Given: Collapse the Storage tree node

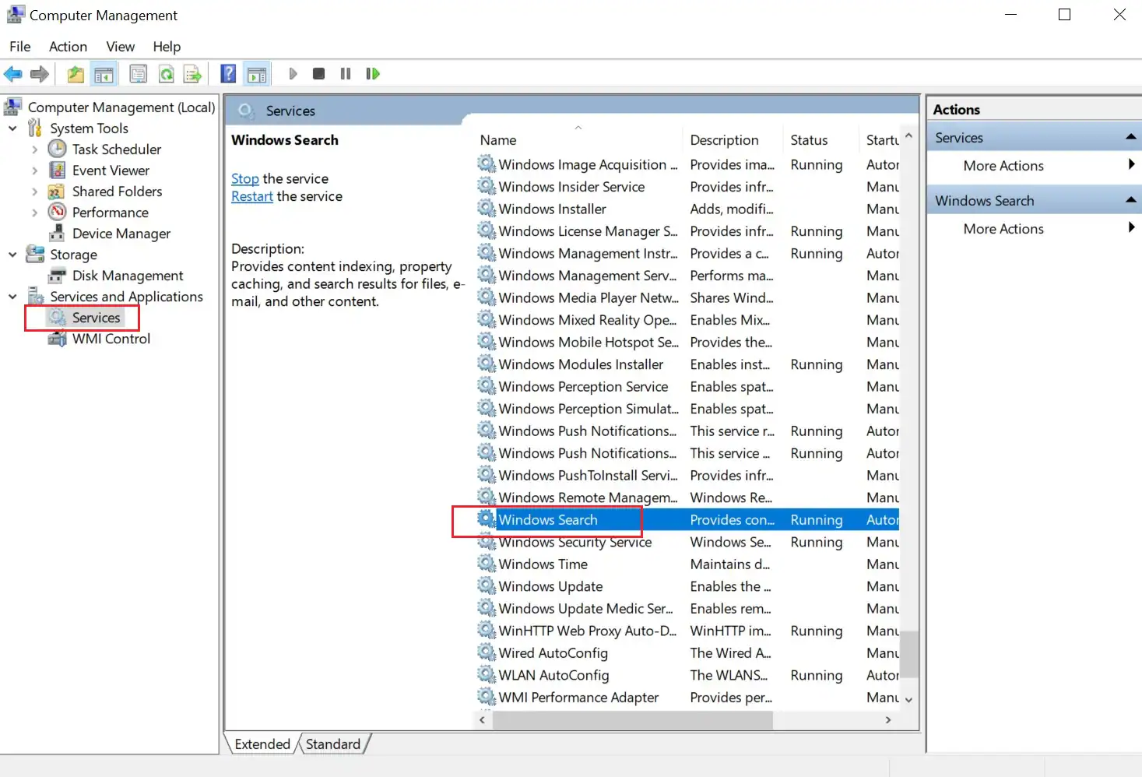Looking at the screenshot, I should 12,254.
